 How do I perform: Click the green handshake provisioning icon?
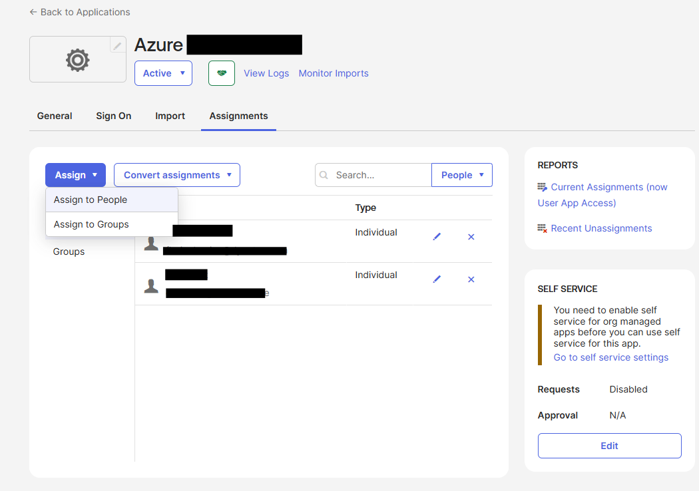[x=222, y=73]
